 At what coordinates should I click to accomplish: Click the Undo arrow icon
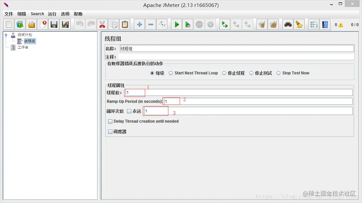[80, 24]
